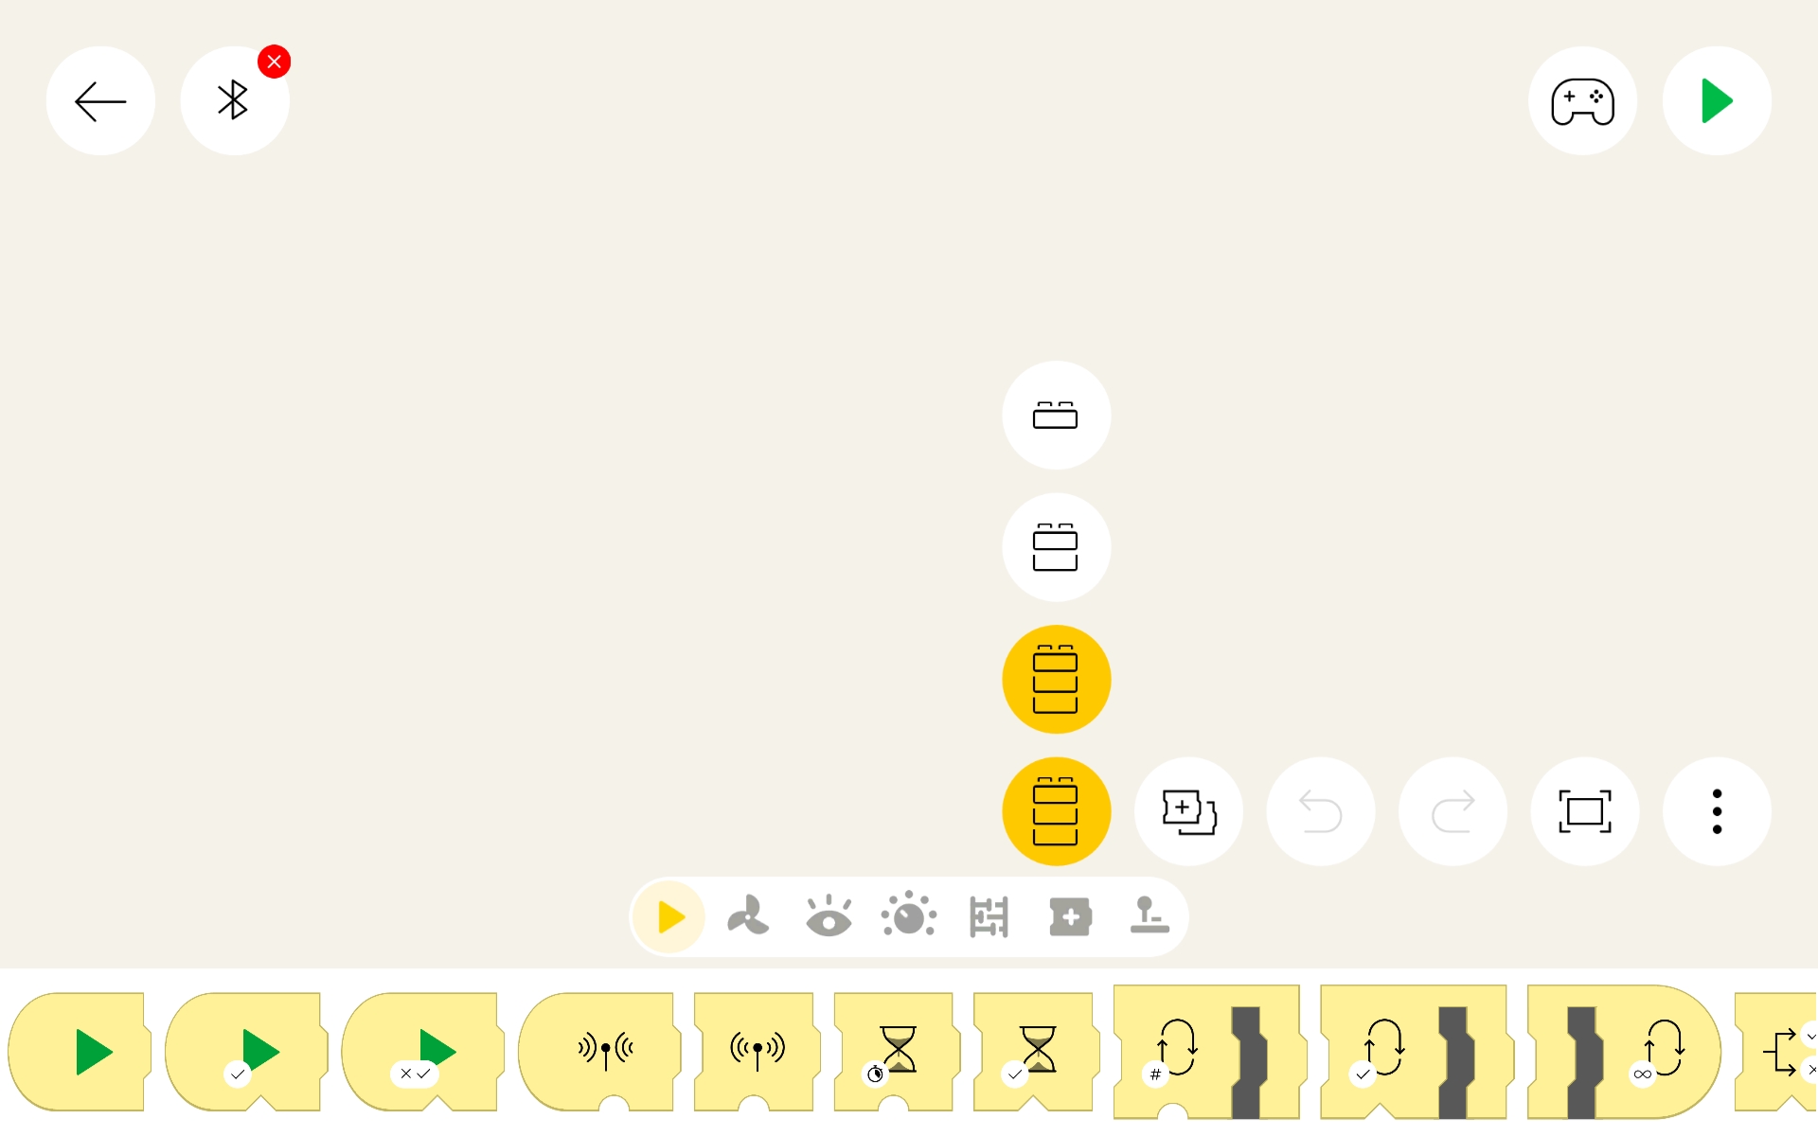Image resolution: width=1818 pixels, height=1136 pixels.
Task: Open the three-dot more options menu
Action: click(x=1717, y=811)
